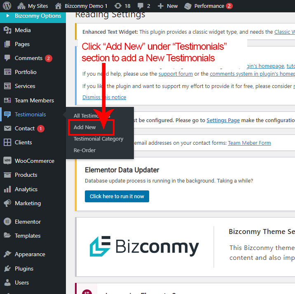This screenshot has height=294, width=295.
Task: Open the Appearance paintbrush icon
Action: click(7, 255)
